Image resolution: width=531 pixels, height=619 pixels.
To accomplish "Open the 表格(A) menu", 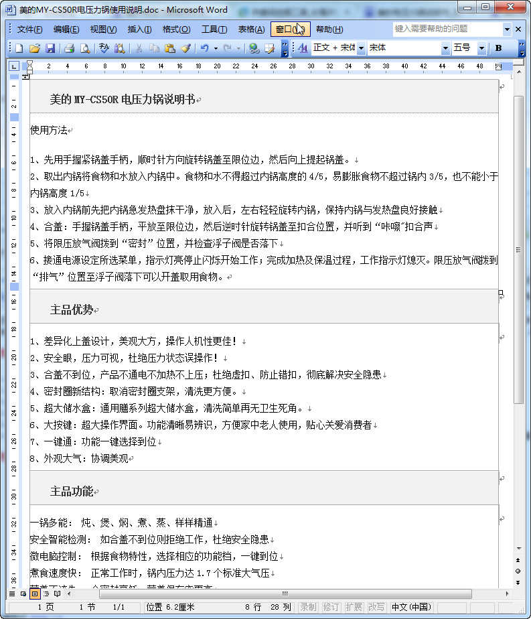I will tap(251, 29).
